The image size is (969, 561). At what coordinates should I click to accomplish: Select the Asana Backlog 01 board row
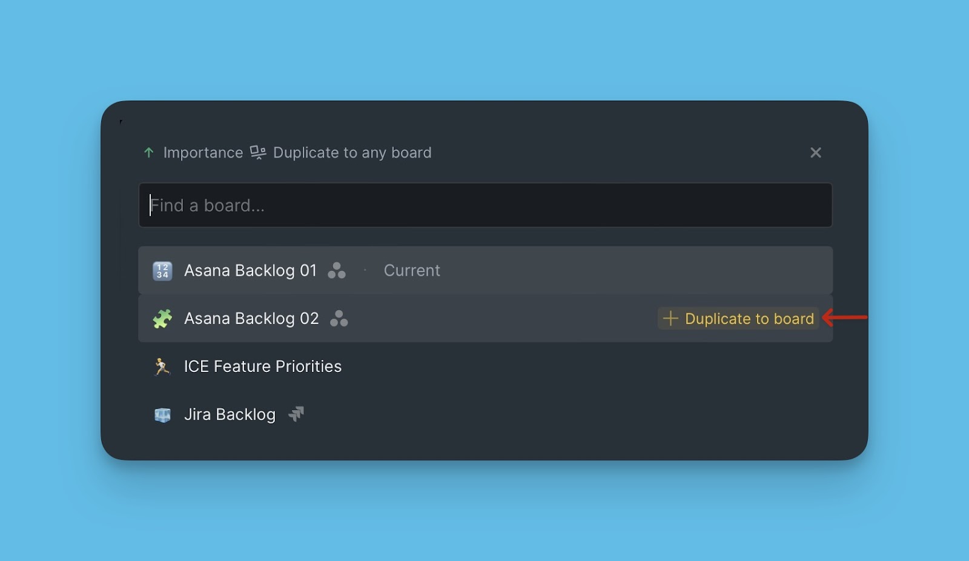[x=485, y=270]
